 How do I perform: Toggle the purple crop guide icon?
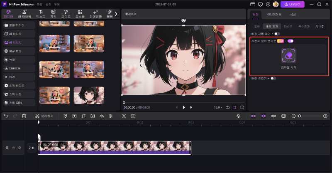tap(235, 107)
